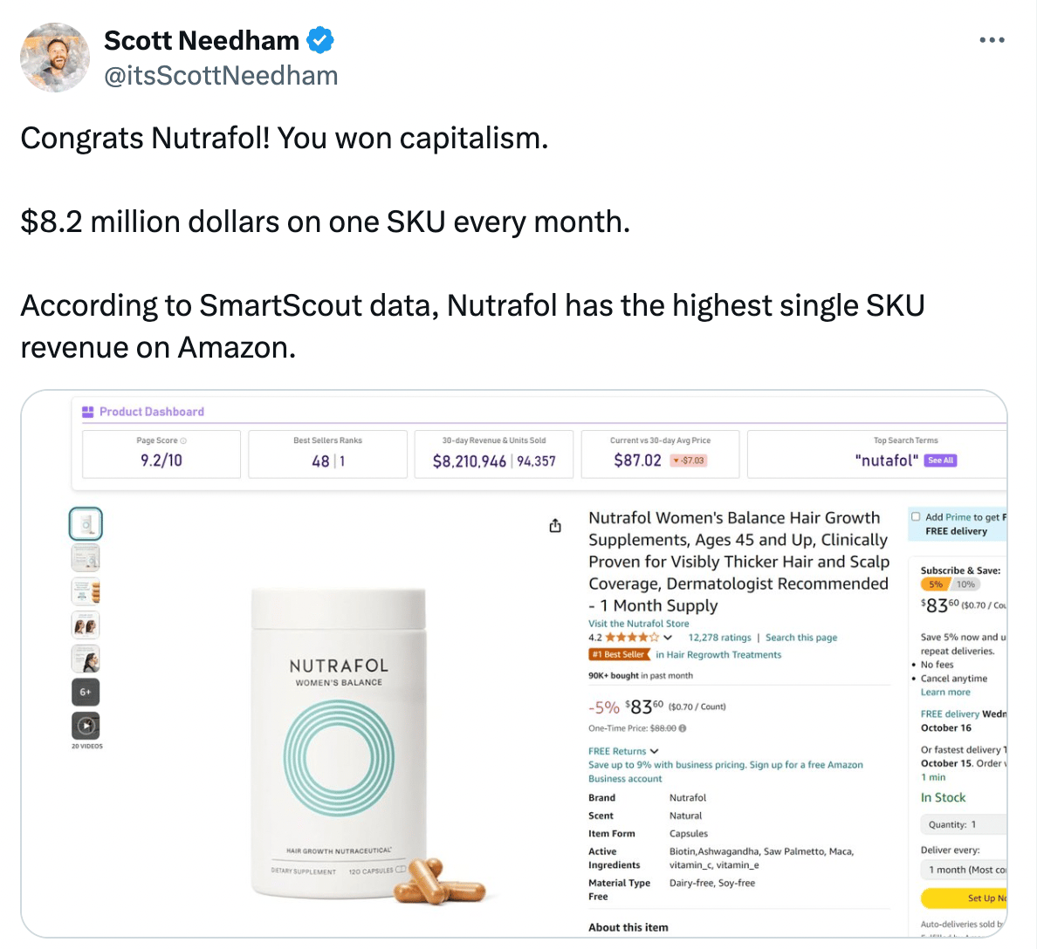Click the Product Dashboard grid icon
This screenshot has width=1037, height=949.
(87, 412)
